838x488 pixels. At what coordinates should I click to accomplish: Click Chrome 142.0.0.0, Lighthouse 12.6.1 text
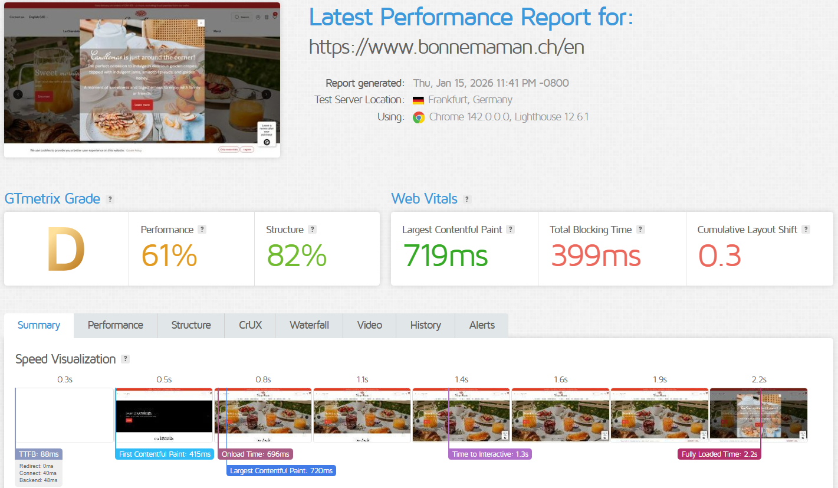(x=508, y=117)
